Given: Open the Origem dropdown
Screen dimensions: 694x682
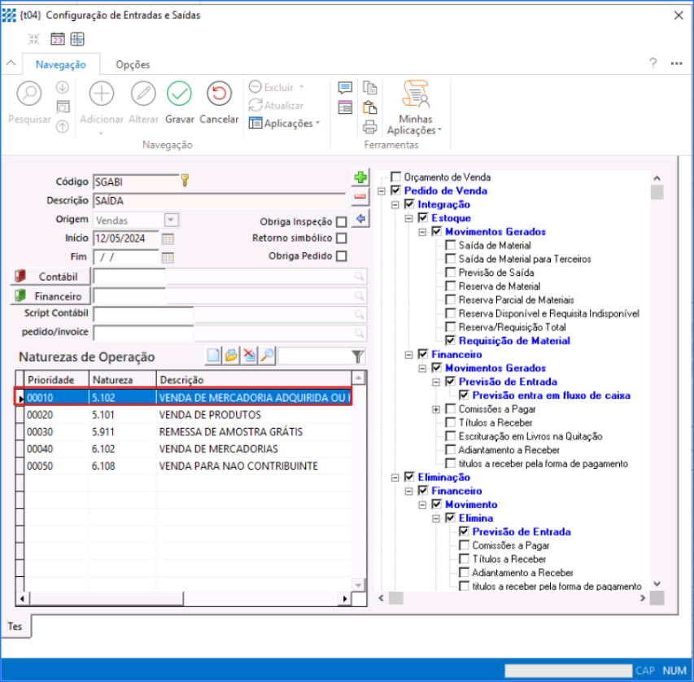Looking at the screenshot, I should coord(171,221).
